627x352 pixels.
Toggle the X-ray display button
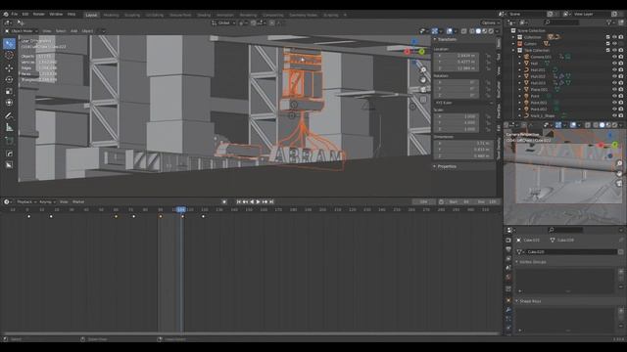point(463,31)
